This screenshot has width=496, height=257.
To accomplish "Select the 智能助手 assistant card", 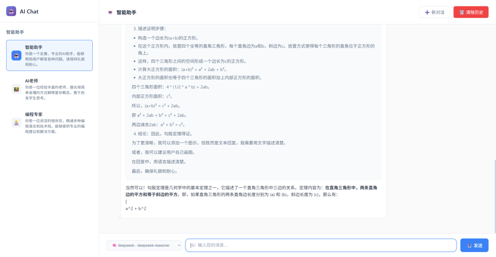I will [x=49, y=55].
